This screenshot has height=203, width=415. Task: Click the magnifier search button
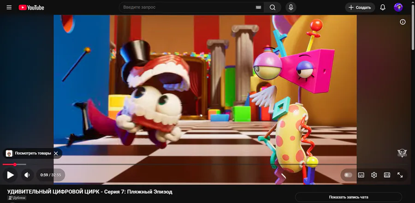[273, 7]
